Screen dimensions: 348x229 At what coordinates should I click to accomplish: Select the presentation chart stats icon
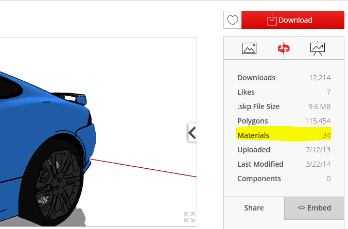(318, 48)
